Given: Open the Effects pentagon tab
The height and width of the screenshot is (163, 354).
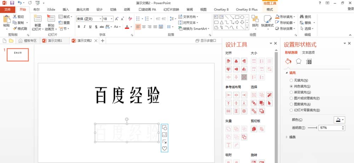Looking at the screenshot, I should pos(298,61).
